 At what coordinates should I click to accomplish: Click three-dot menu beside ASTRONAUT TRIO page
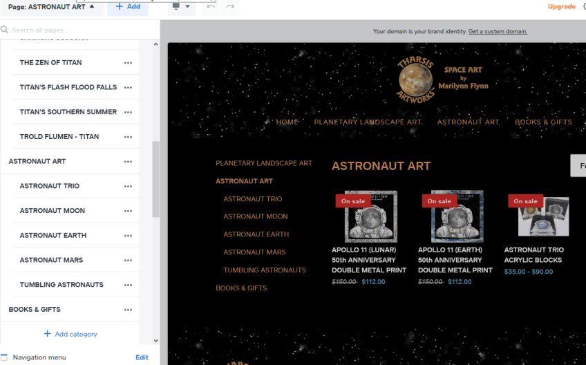(x=128, y=187)
